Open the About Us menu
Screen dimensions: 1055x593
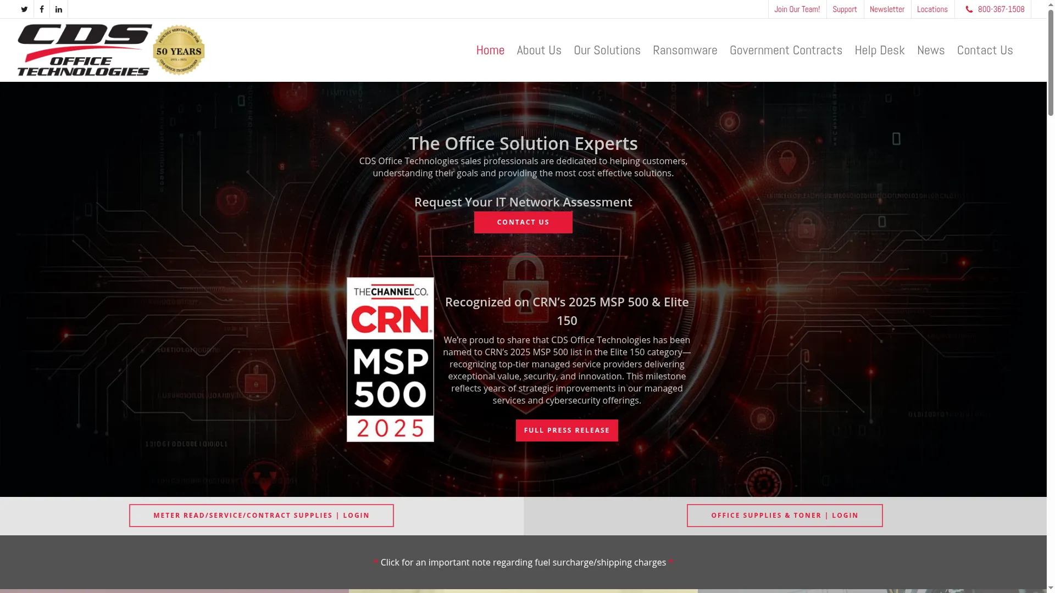click(x=539, y=50)
